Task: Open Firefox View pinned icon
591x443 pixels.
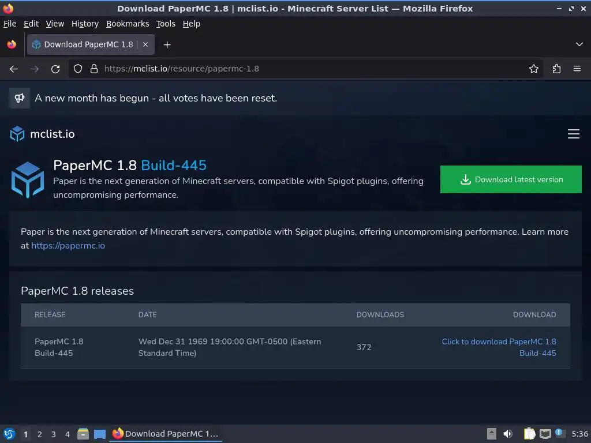Action: tap(12, 45)
